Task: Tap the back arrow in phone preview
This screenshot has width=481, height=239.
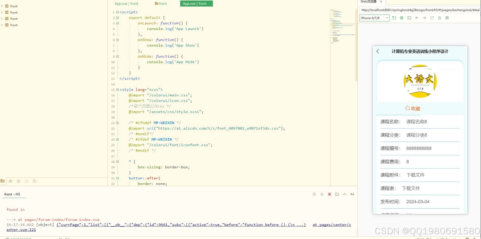Action: 378,51
